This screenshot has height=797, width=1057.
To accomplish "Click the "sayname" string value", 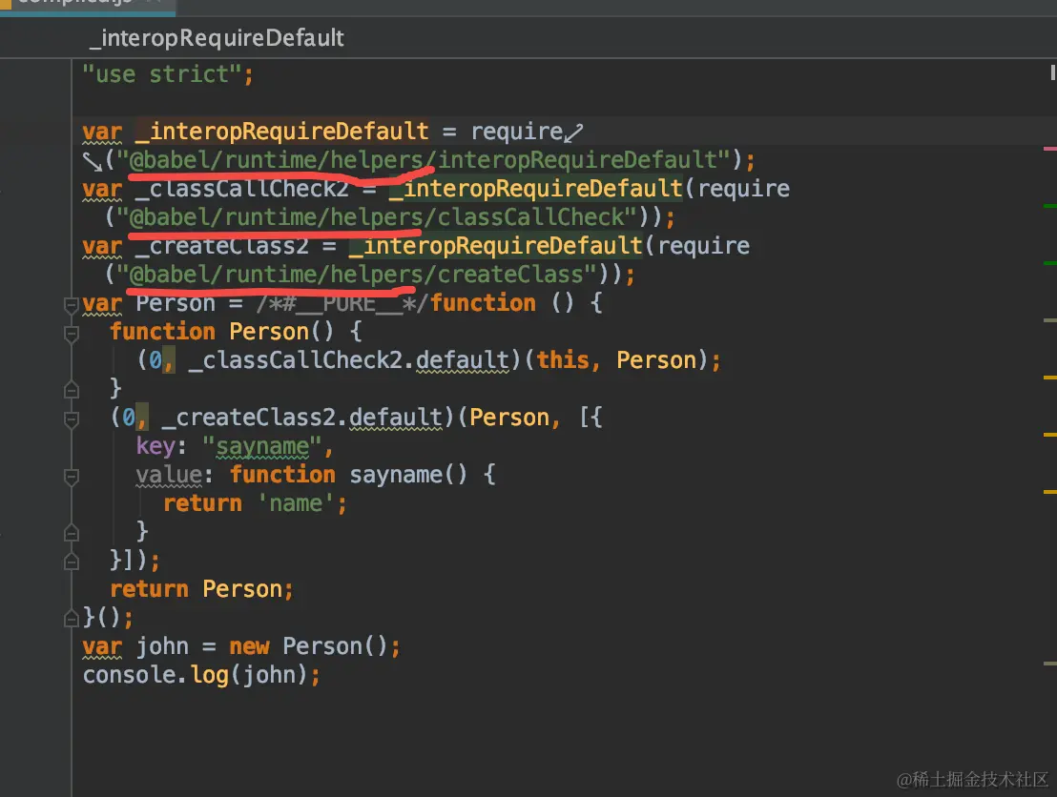I will click(262, 446).
